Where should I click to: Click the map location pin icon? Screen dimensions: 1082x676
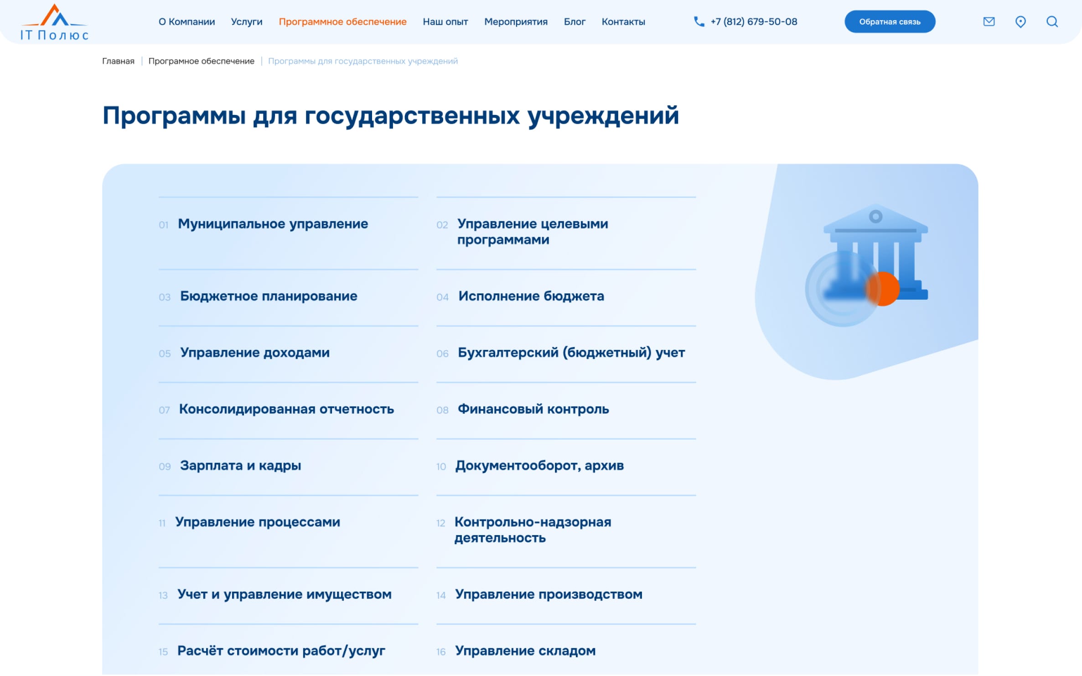point(1020,21)
